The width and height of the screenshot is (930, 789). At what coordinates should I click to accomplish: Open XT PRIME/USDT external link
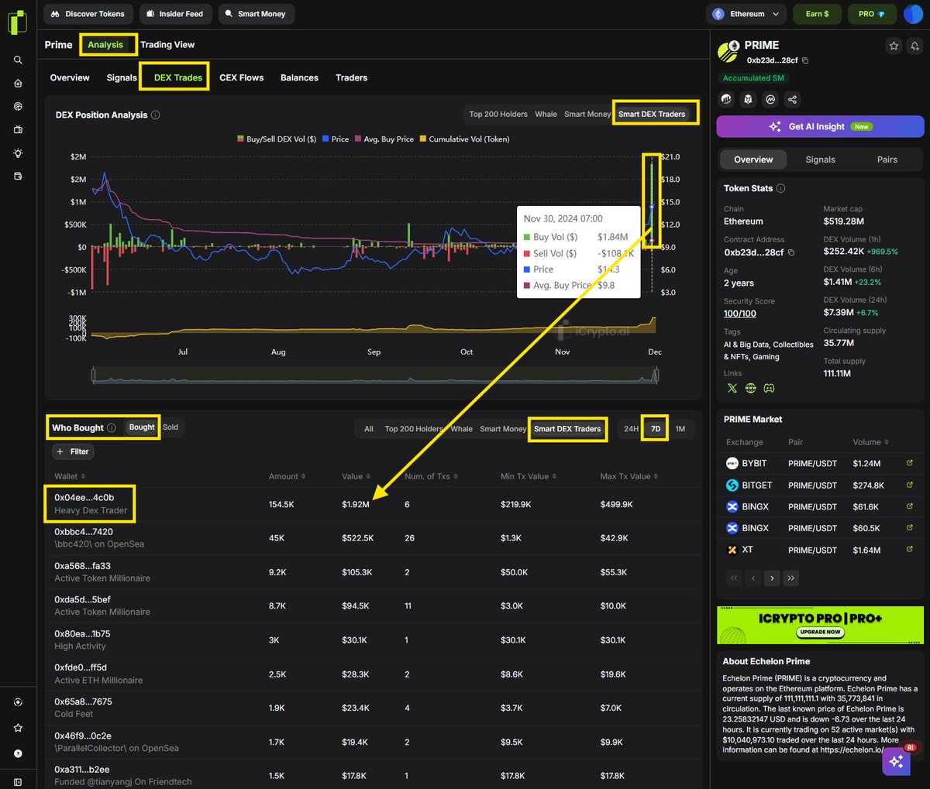(910, 550)
